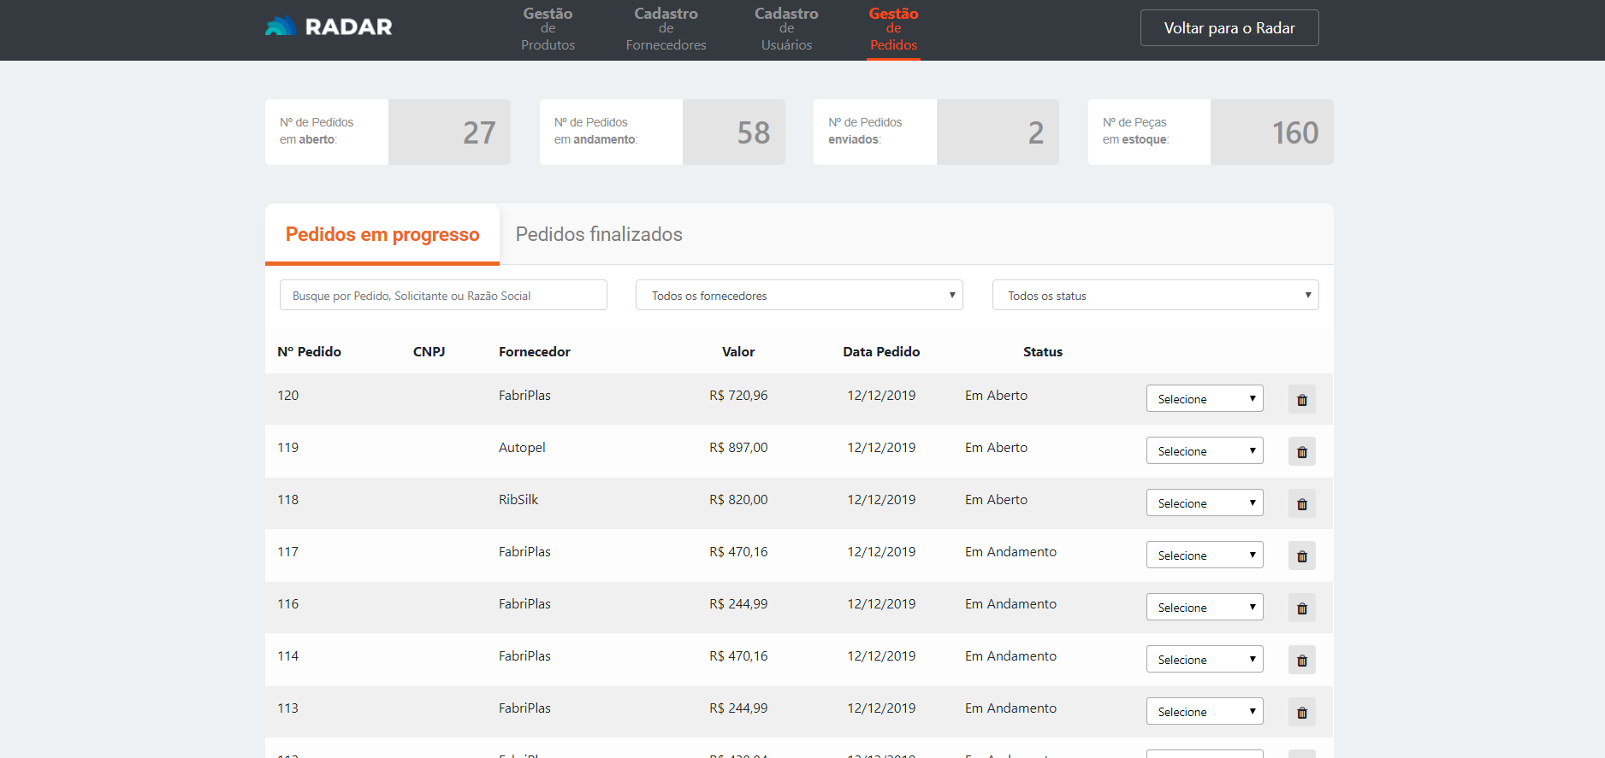Image resolution: width=1605 pixels, height=758 pixels.
Task: Go to Gestão de Produtos menu
Action: [x=548, y=29]
